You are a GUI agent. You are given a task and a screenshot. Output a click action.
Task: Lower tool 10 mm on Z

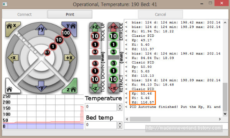(x=95, y=79)
